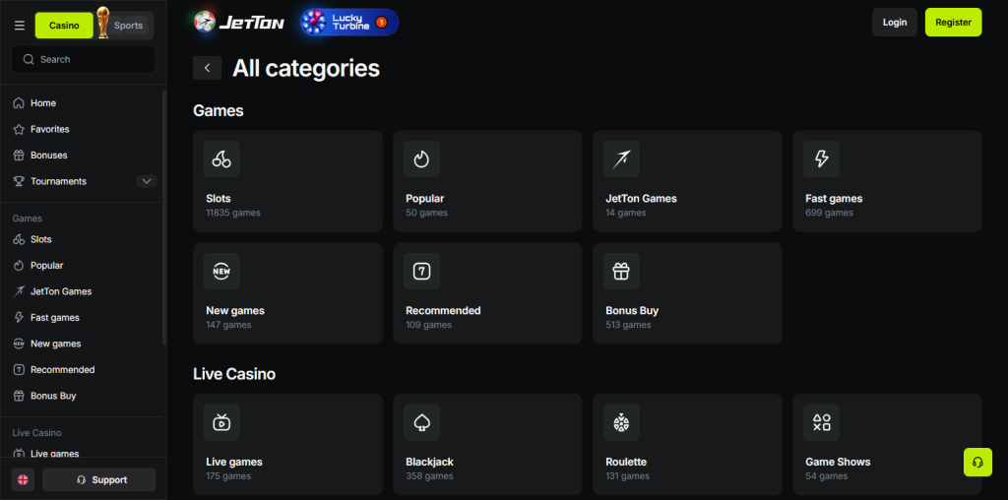This screenshot has width=1008, height=500.
Task: Select Bonus Buy text in sidebar
Action: tap(53, 396)
